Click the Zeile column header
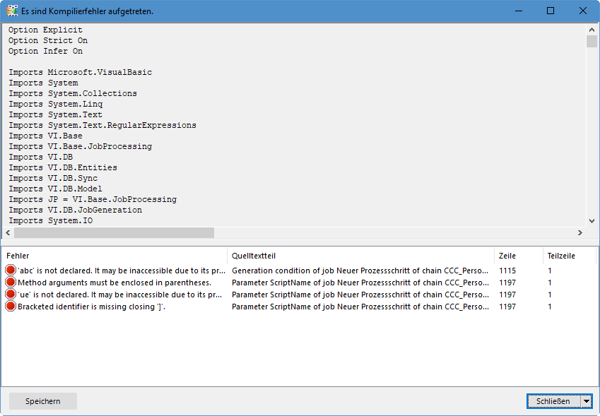This screenshot has width=600, height=416. pos(519,256)
